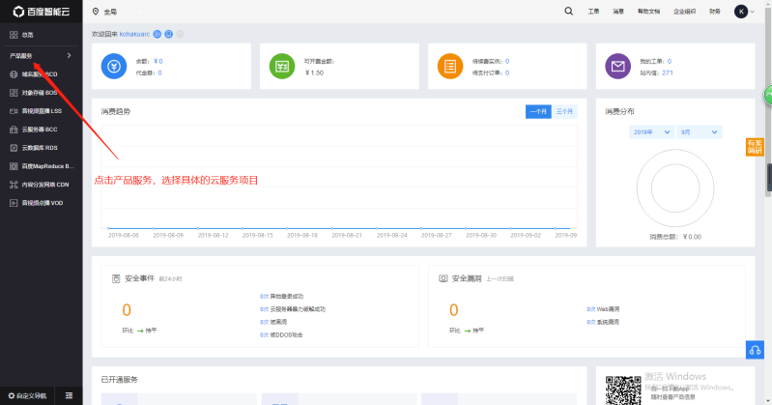This screenshot has width=772, height=405.
Task: Open search with the magnifier icon
Action: (569, 11)
